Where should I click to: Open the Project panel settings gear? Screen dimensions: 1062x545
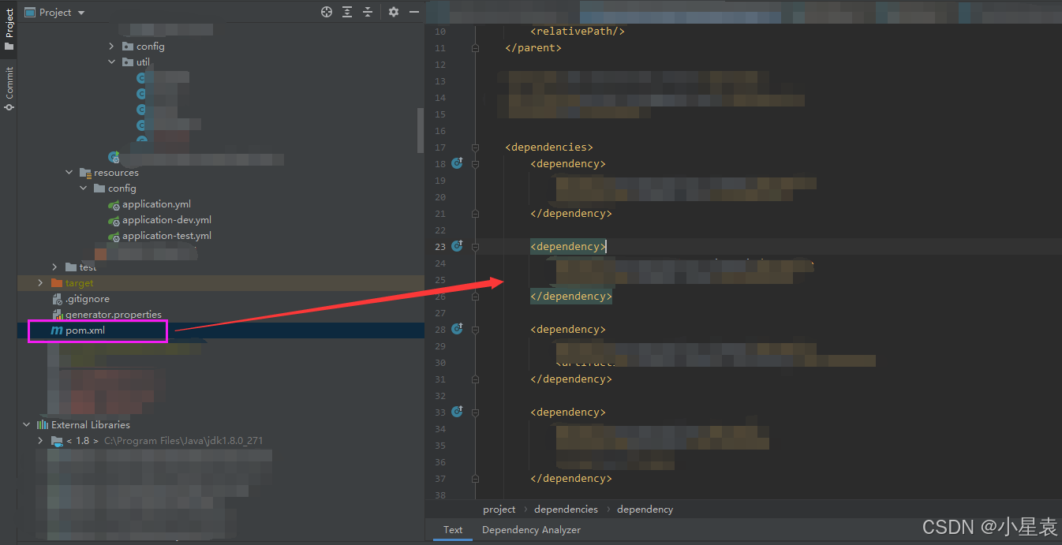pos(394,12)
